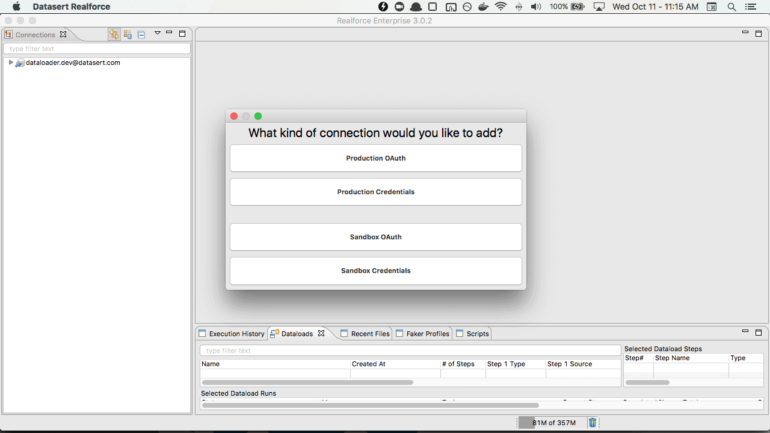Choose Sandbox Credentials connection
Image resolution: width=770 pixels, height=433 pixels.
[x=376, y=271]
